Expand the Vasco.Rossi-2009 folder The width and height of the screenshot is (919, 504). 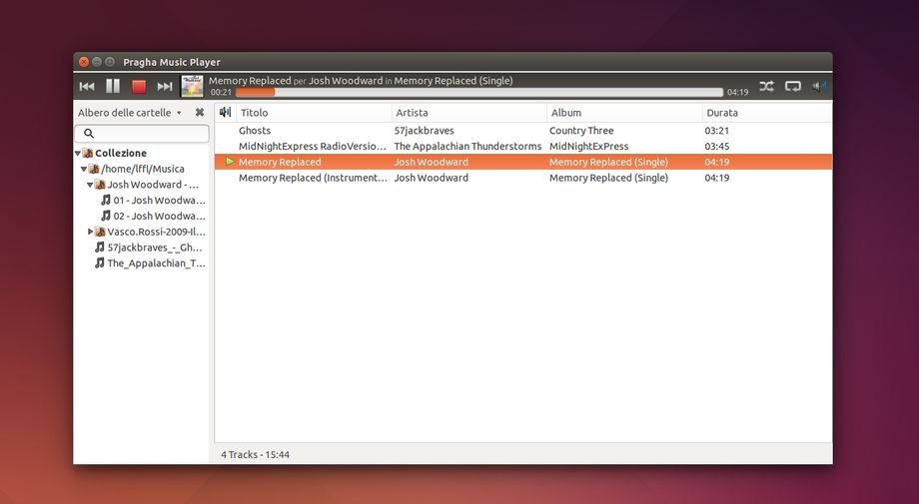click(x=90, y=232)
